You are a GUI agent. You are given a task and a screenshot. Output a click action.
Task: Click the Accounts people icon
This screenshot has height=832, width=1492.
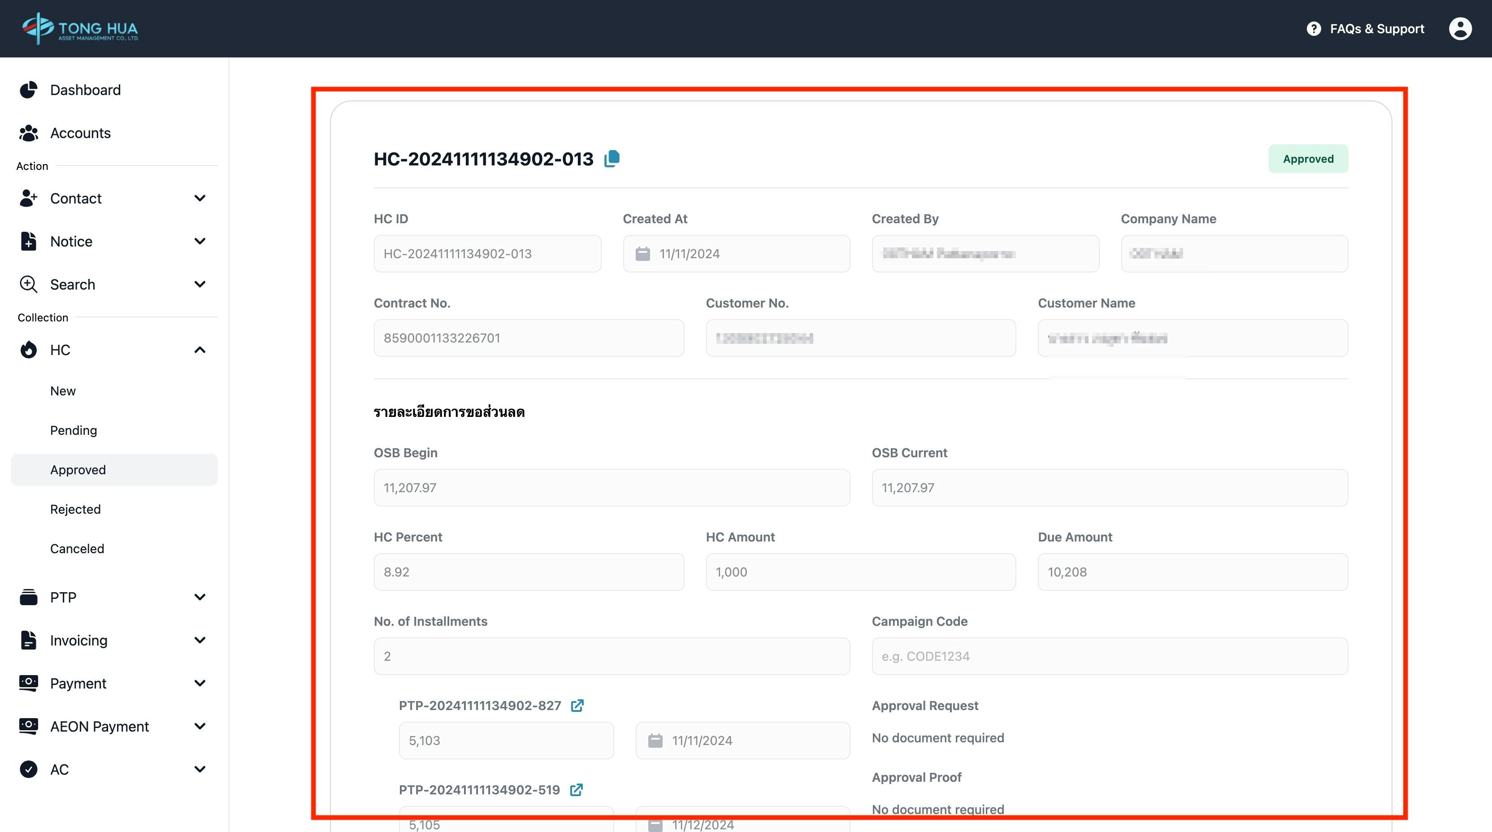click(28, 133)
